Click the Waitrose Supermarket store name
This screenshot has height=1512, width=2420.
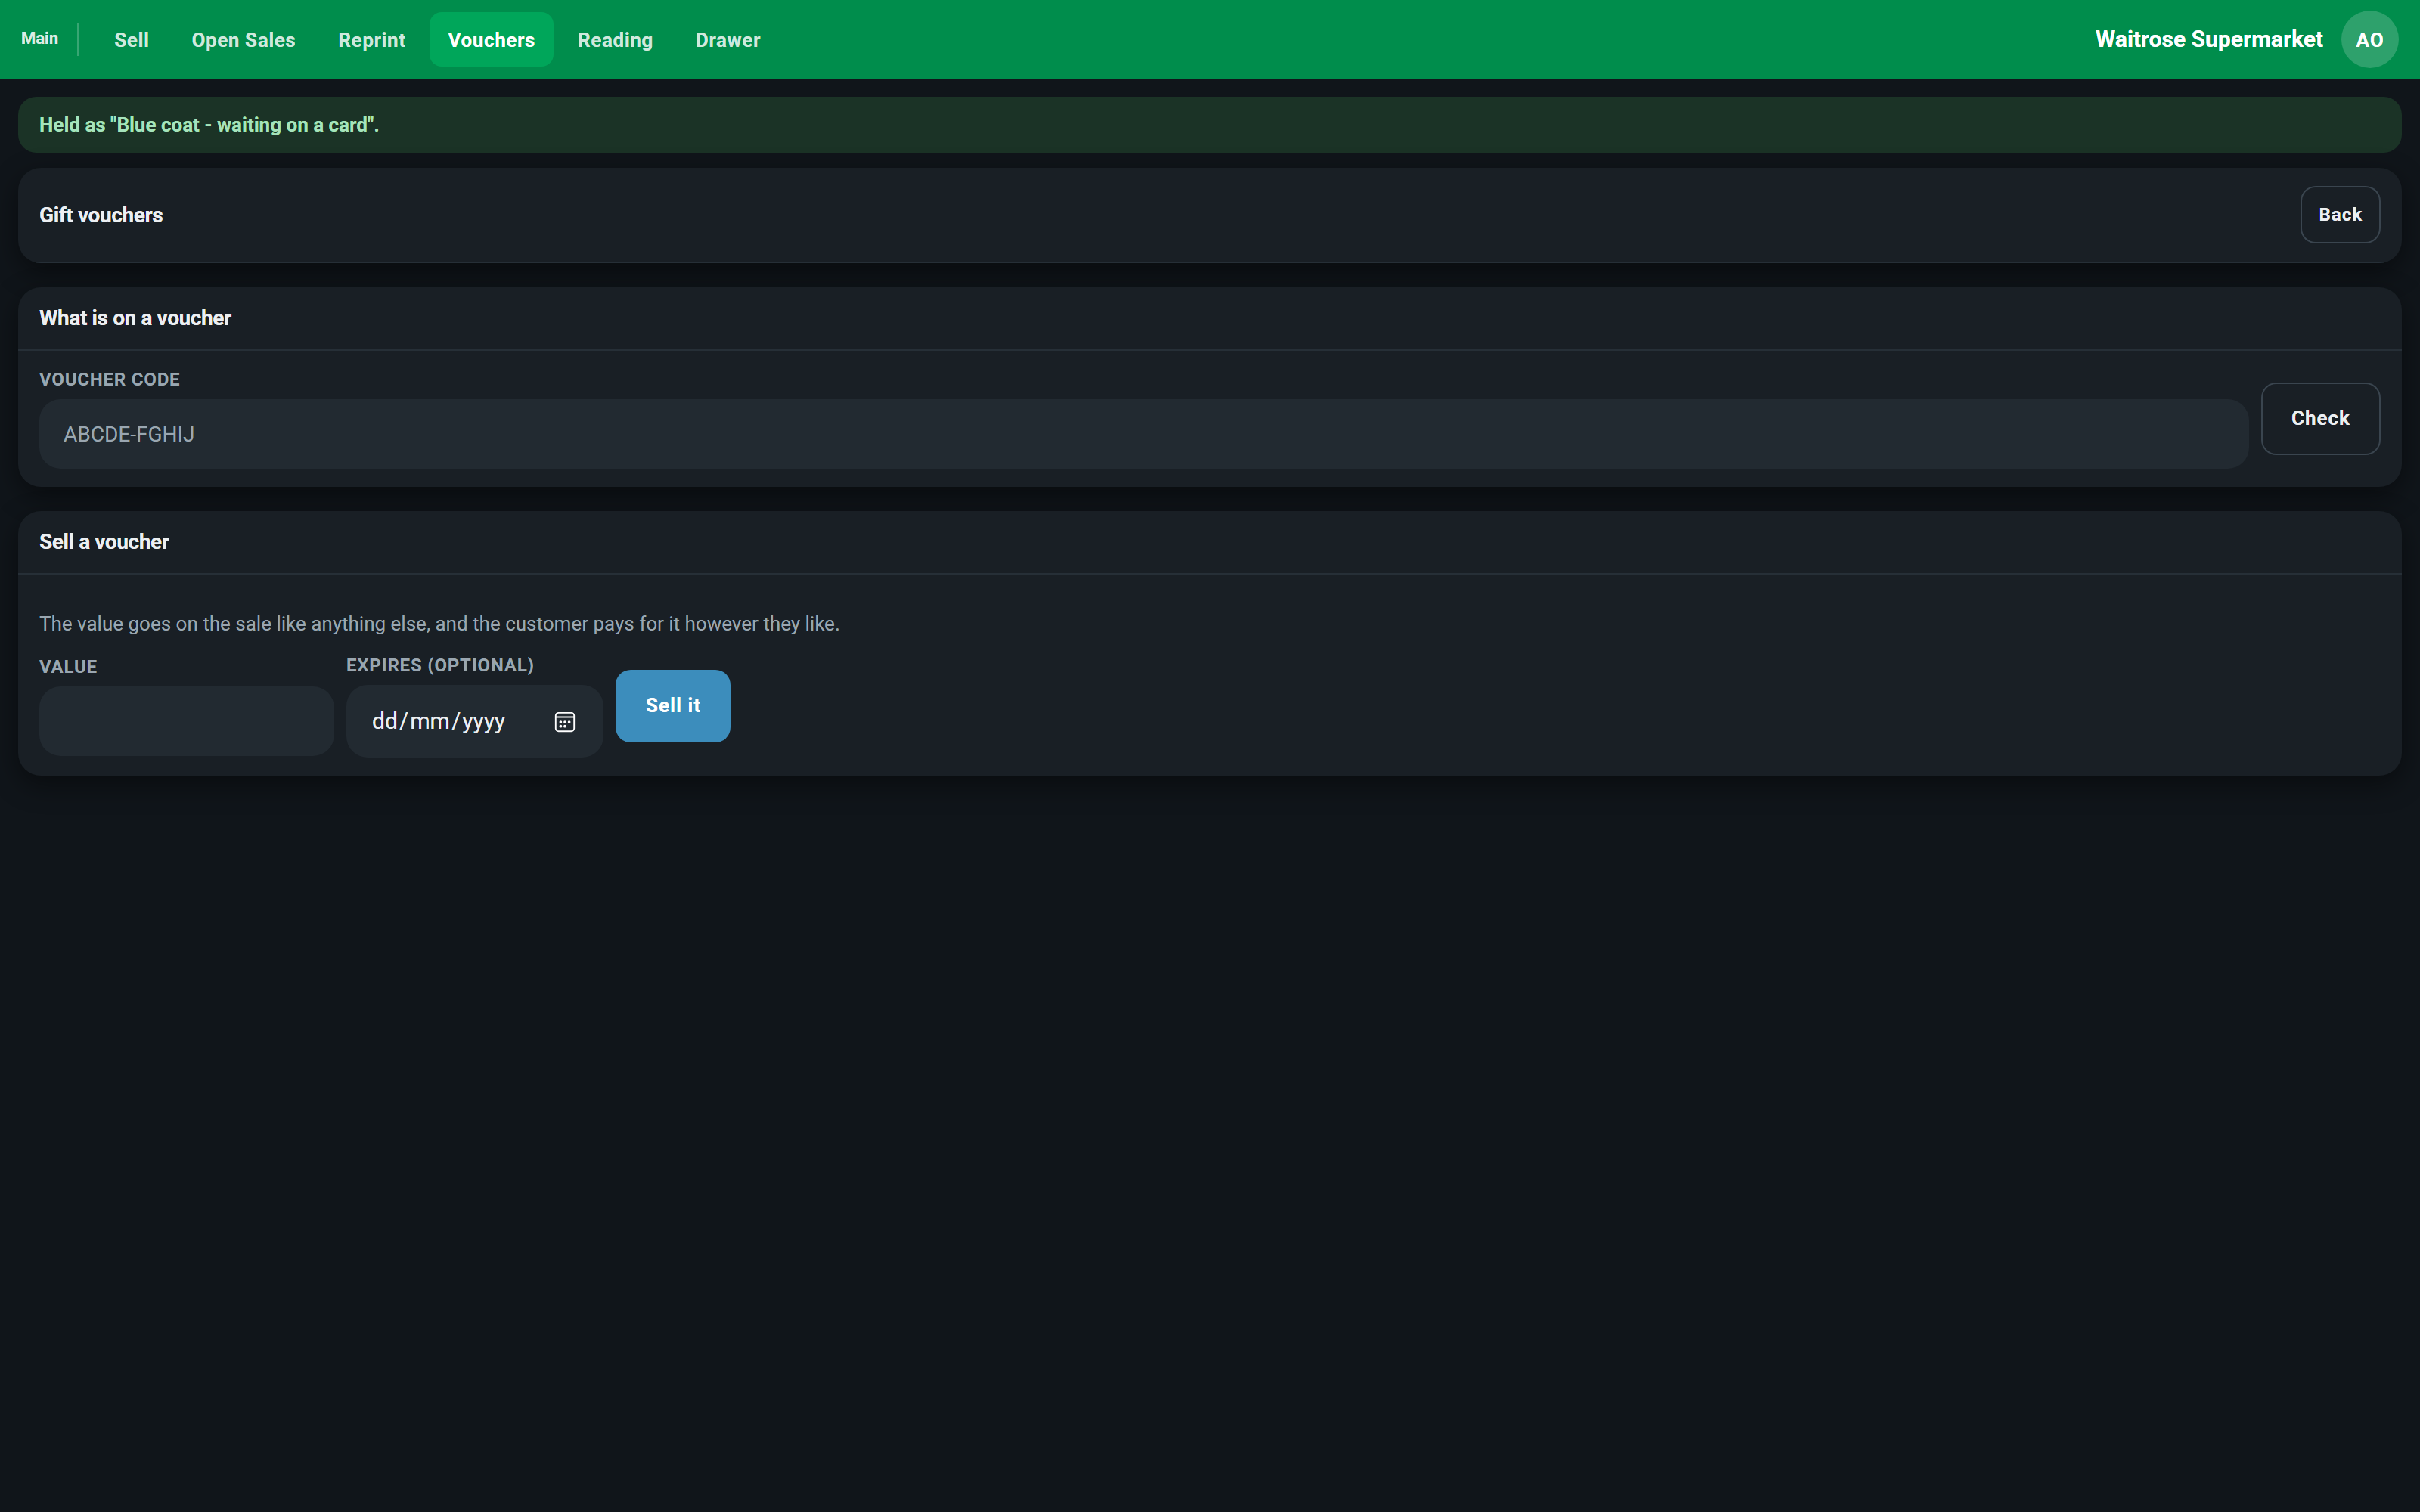coord(2208,40)
